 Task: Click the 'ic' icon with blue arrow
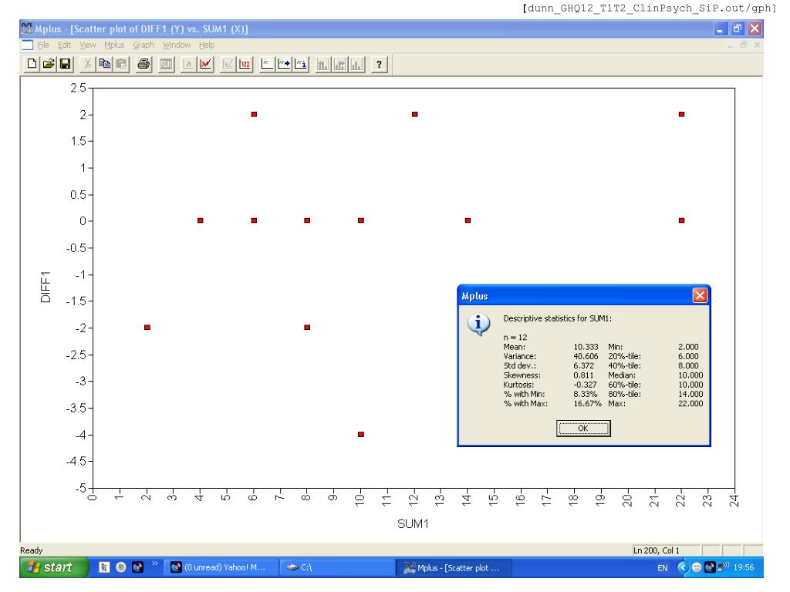point(284,64)
